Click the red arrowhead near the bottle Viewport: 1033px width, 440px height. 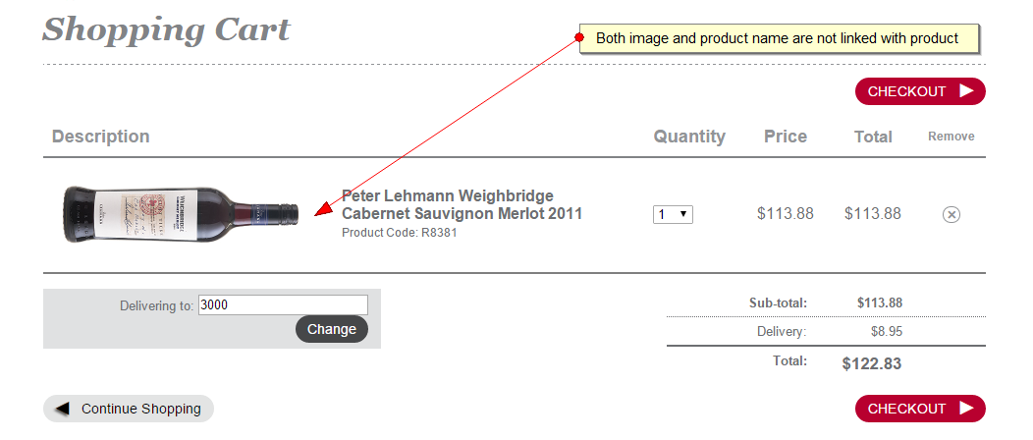click(x=323, y=209)
